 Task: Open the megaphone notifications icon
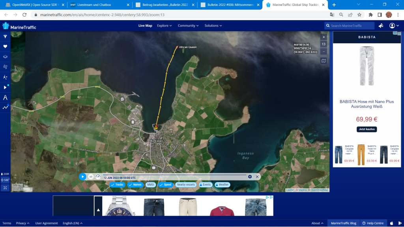coord(381,26)
